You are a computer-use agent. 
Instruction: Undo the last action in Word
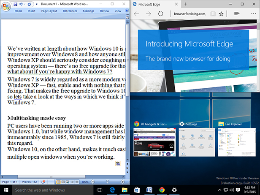pyautogui.click(x=21, y=4)
